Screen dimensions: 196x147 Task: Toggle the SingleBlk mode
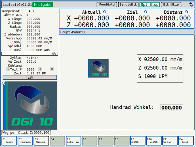(128, 5)
